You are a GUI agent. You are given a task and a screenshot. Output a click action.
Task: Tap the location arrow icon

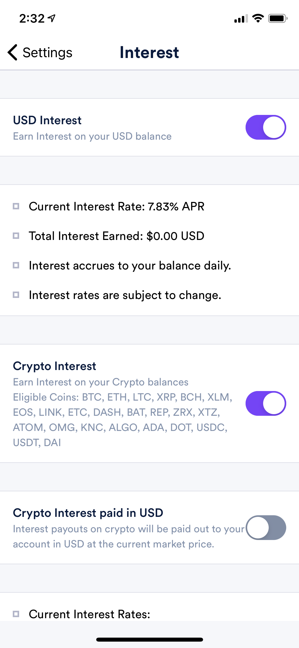52,18
